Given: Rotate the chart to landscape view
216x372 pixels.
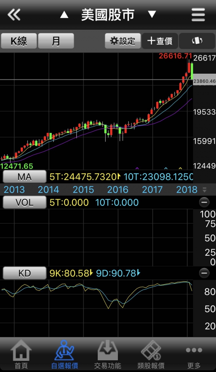Looking at the screenshot, I should [x=197, y=41].
